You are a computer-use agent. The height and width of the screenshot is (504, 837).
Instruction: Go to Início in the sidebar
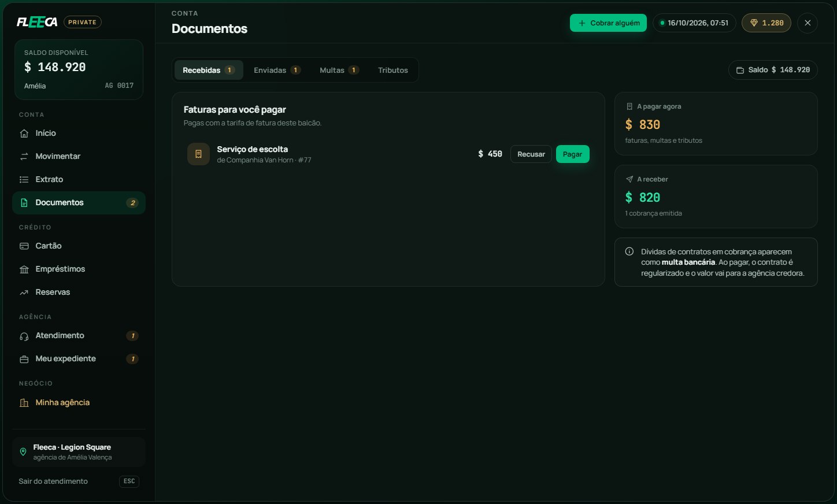pos(79,134)
